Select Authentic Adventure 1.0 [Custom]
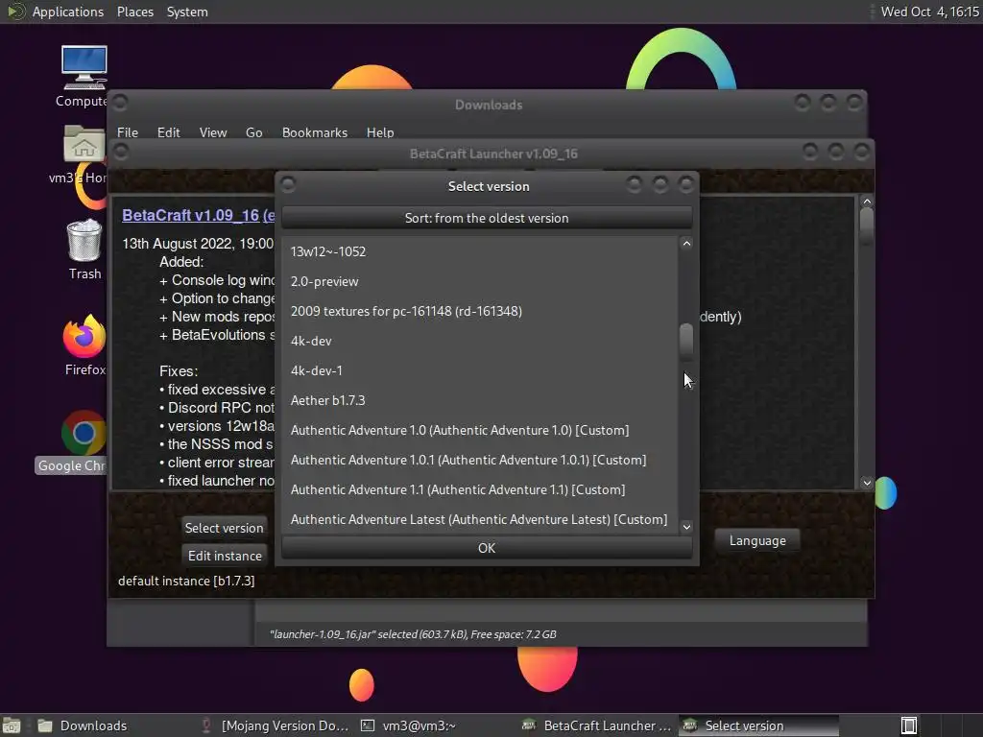This screenshot has width=983, height=737. [480, 430]
